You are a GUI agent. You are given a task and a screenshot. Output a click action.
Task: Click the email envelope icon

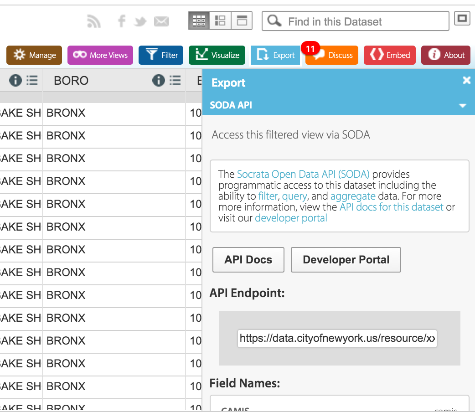pos(161,21)
